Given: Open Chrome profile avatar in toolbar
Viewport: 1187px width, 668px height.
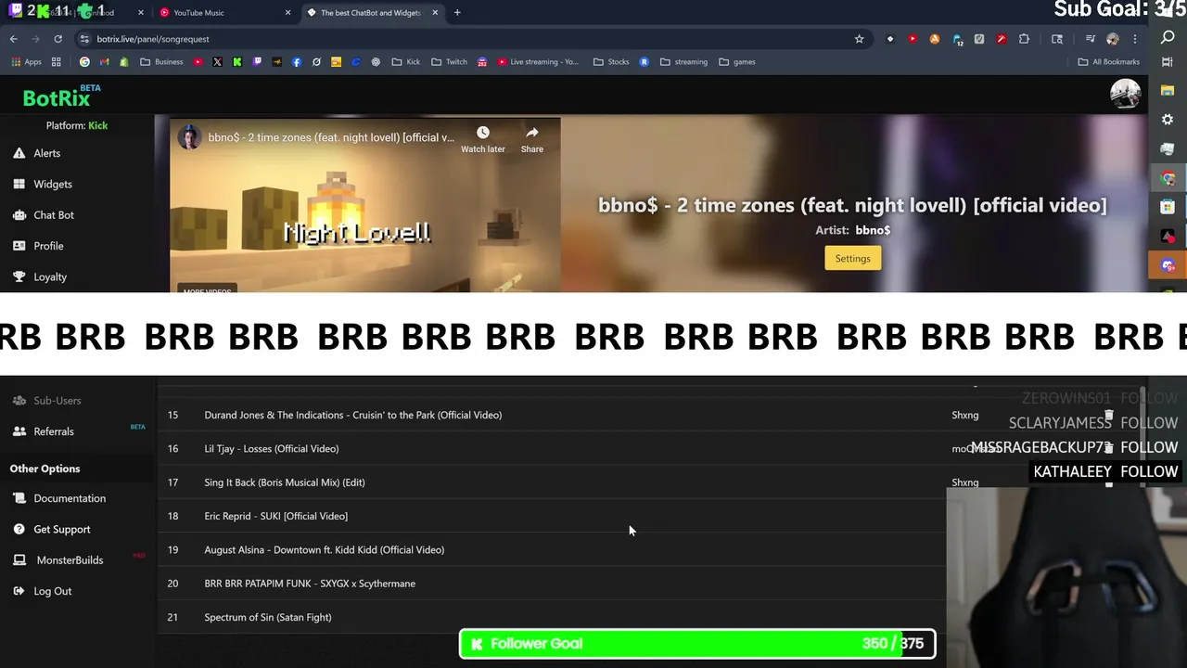Looking at the screenshot, I should coord(1113,39).
